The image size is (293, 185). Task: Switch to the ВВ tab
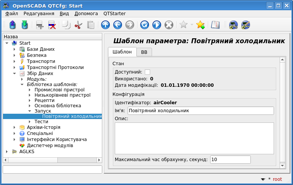click(144, 52)
